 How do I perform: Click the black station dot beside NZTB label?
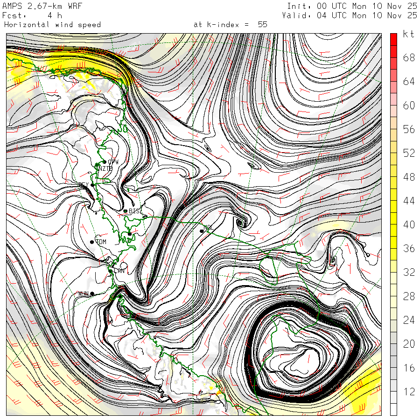point(97,165)
